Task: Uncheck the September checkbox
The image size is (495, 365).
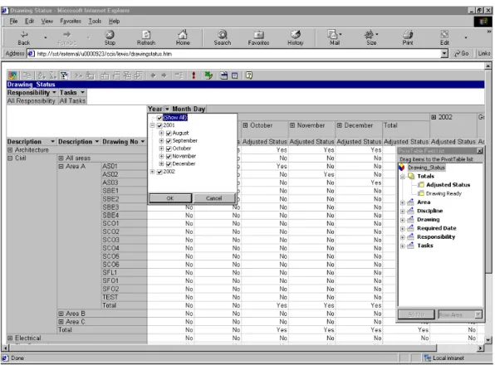Action: coord(169,141)
